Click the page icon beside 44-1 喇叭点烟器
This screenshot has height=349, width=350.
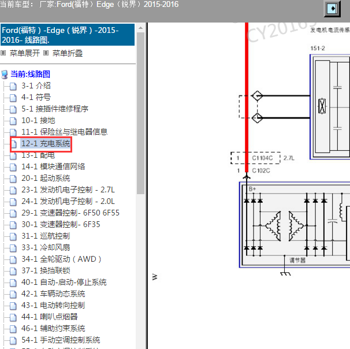pos(13,317)
